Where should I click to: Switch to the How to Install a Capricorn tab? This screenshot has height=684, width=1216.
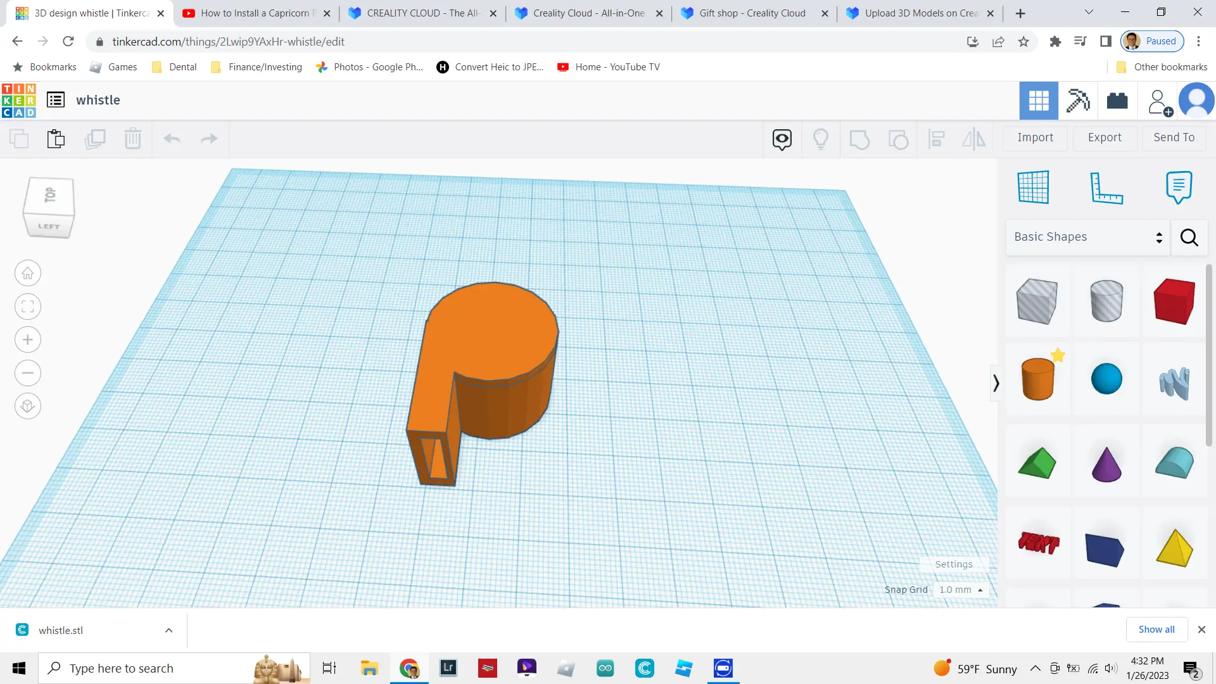(255, 13)
